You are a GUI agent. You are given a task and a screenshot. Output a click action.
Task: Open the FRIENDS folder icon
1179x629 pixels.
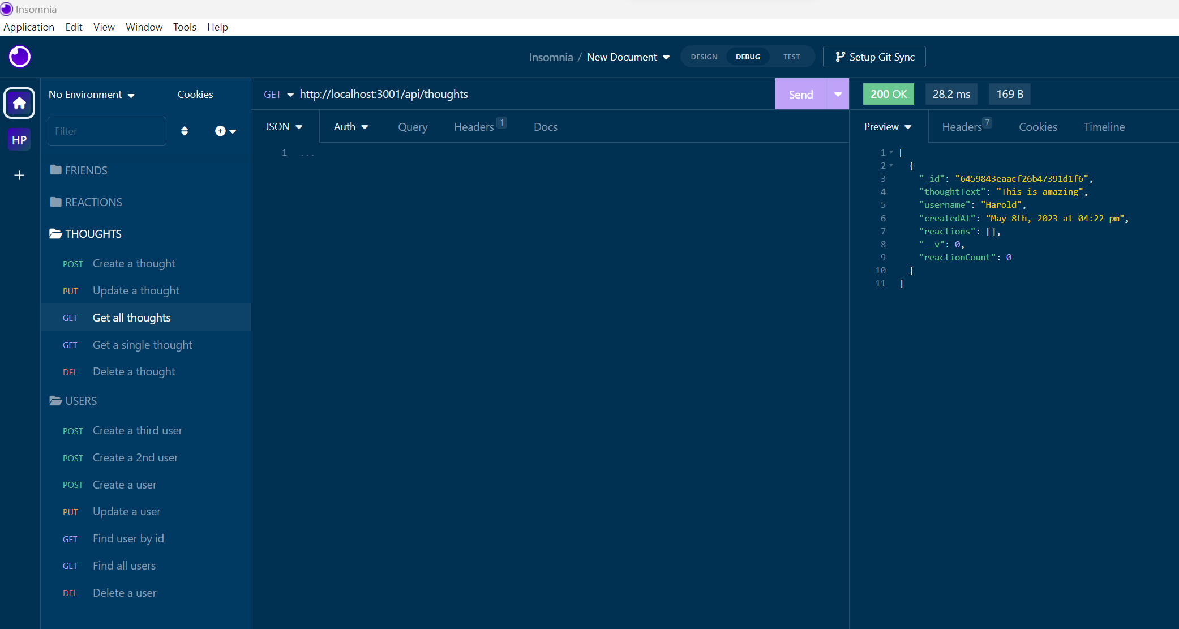click(x=55, y=170)
